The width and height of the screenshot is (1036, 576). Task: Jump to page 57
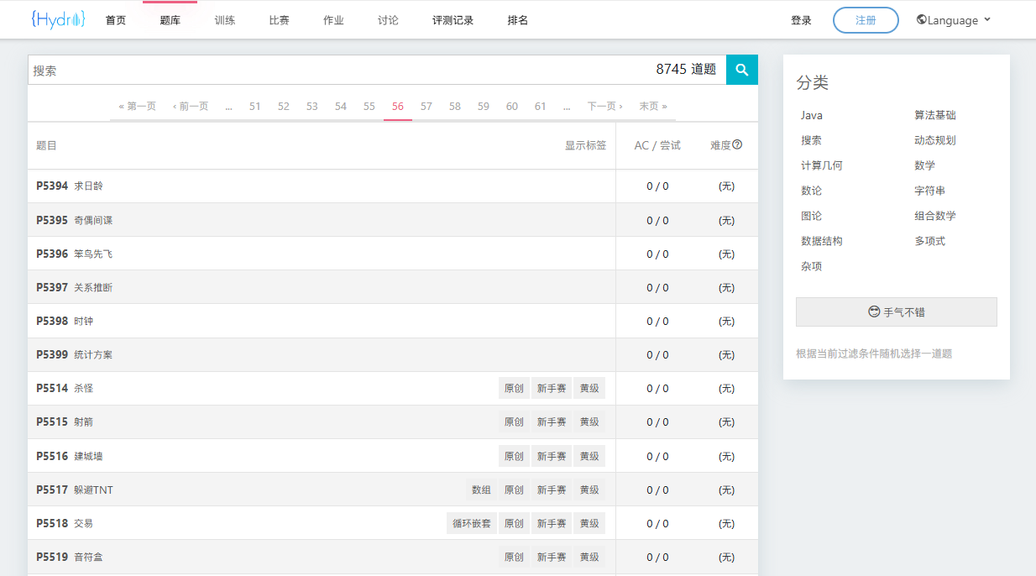click(x=426, y=106)
